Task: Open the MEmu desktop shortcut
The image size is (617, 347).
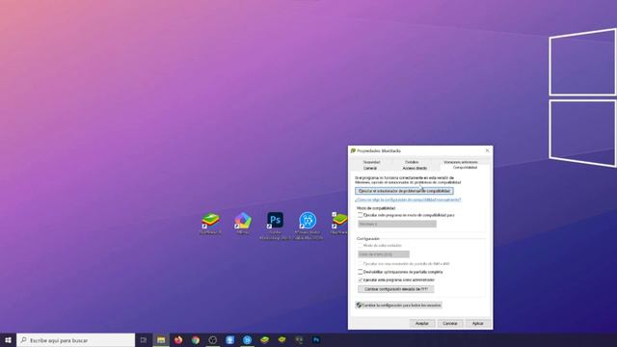Action: point(243,224)
